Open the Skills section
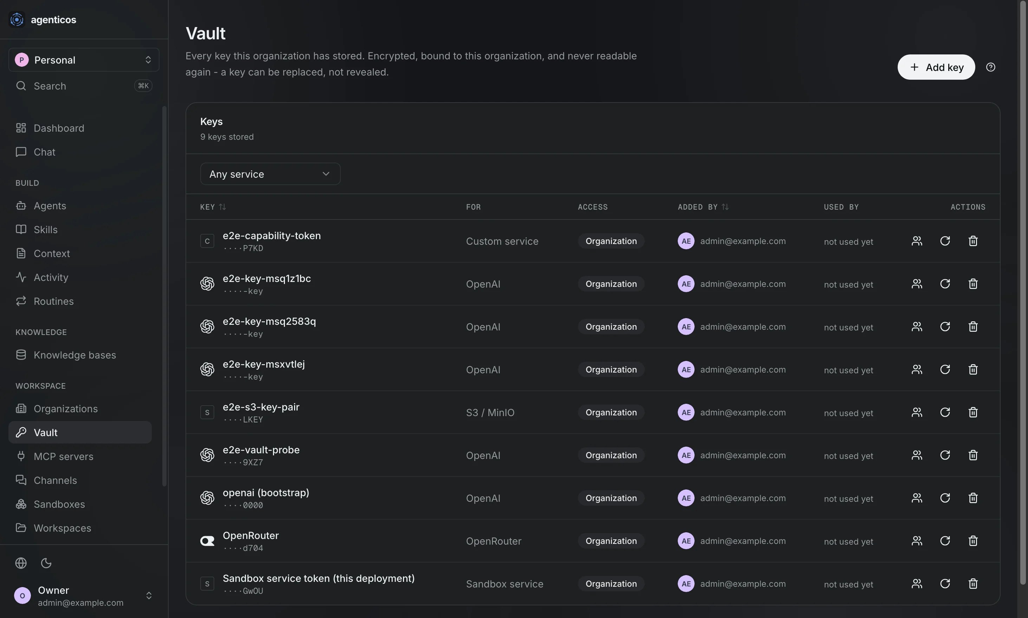1028x618 pixels. [80, 229]
